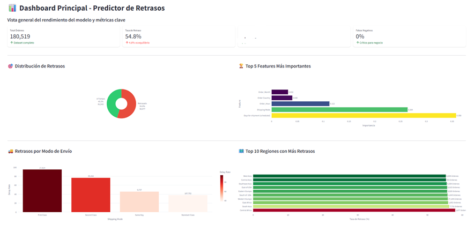
Task: Click the First Class dark red bar
Action: click(42, 191)
